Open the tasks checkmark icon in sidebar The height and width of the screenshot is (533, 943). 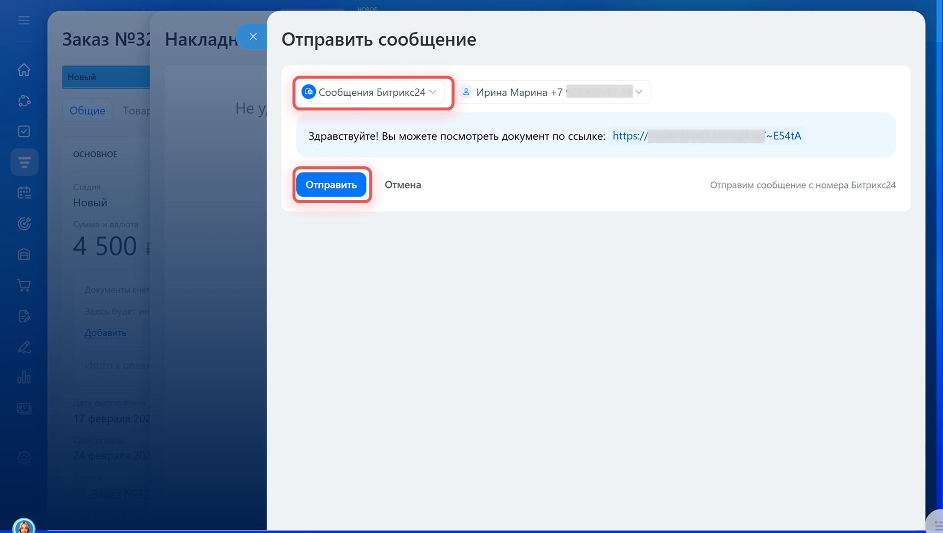click(24, 132)
